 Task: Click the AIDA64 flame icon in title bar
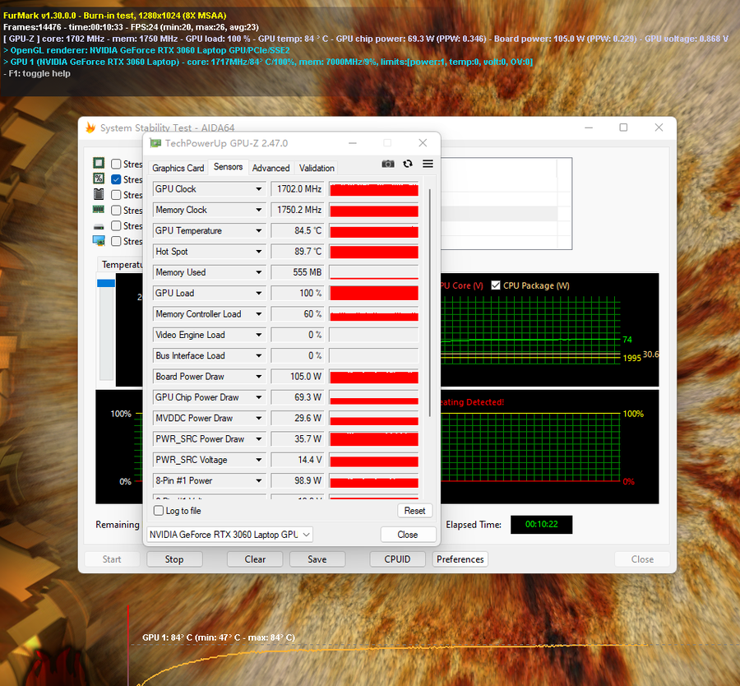90,127
